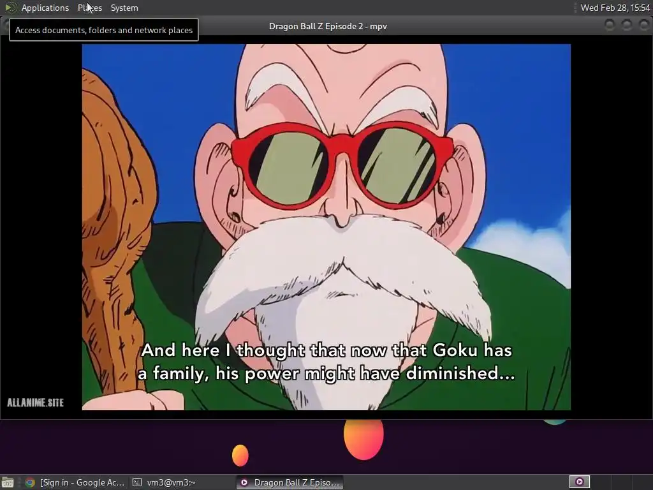
Task: Click the Dragon Ball Z Episode 2 title bar
Action: pyautogui.click(x=328, y=26)
